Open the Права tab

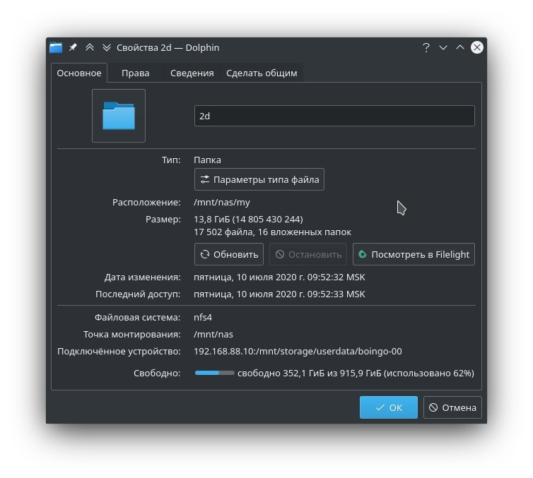tap(136, 73)
